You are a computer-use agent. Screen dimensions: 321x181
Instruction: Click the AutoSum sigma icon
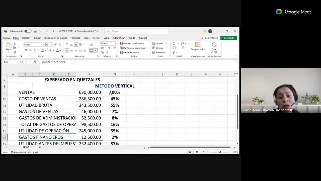[x=174, y=43]
